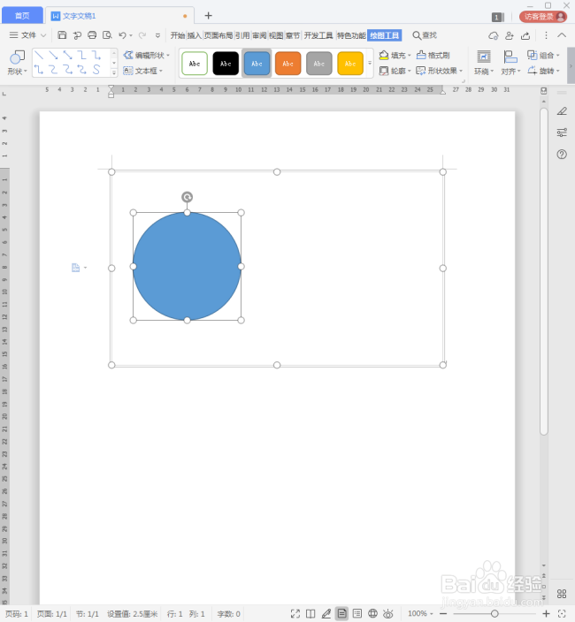Open the 形状效果 shape effects dropdown
The height and width of the screenshot is (622, 575).
pos(461,71)
